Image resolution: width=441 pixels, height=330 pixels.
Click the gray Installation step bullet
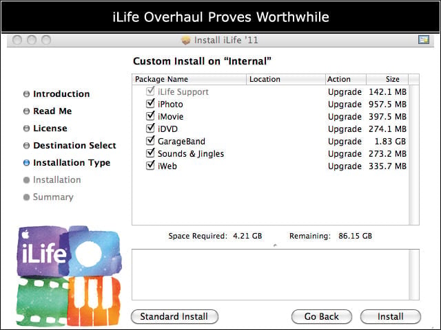click(26, 180)
